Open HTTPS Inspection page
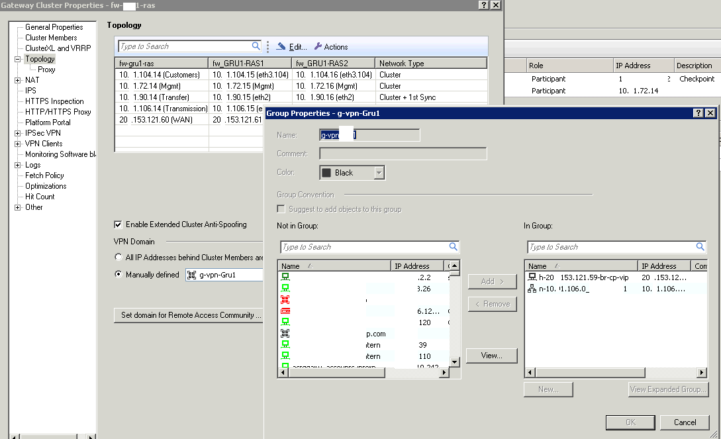The width and height of the screenshot is (721, 439). click(x=54, y=101)
